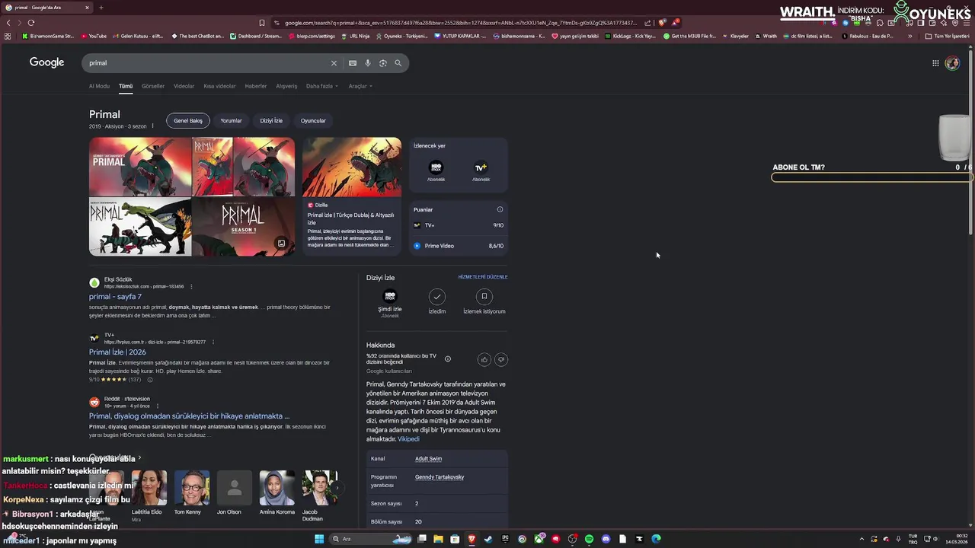Open the Reddit 'Primal, diyalog olmadan' result link
The width and height of the screenshot is (975, 548).
click(x=189, y=416)
